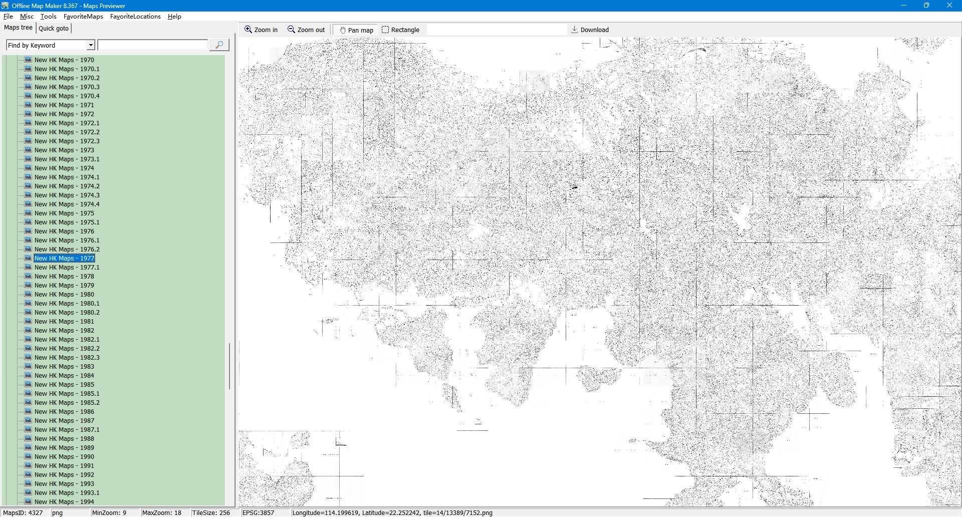
Task: Click the Offline Map Maker title bar icon
Action: [x=6, y=6]
